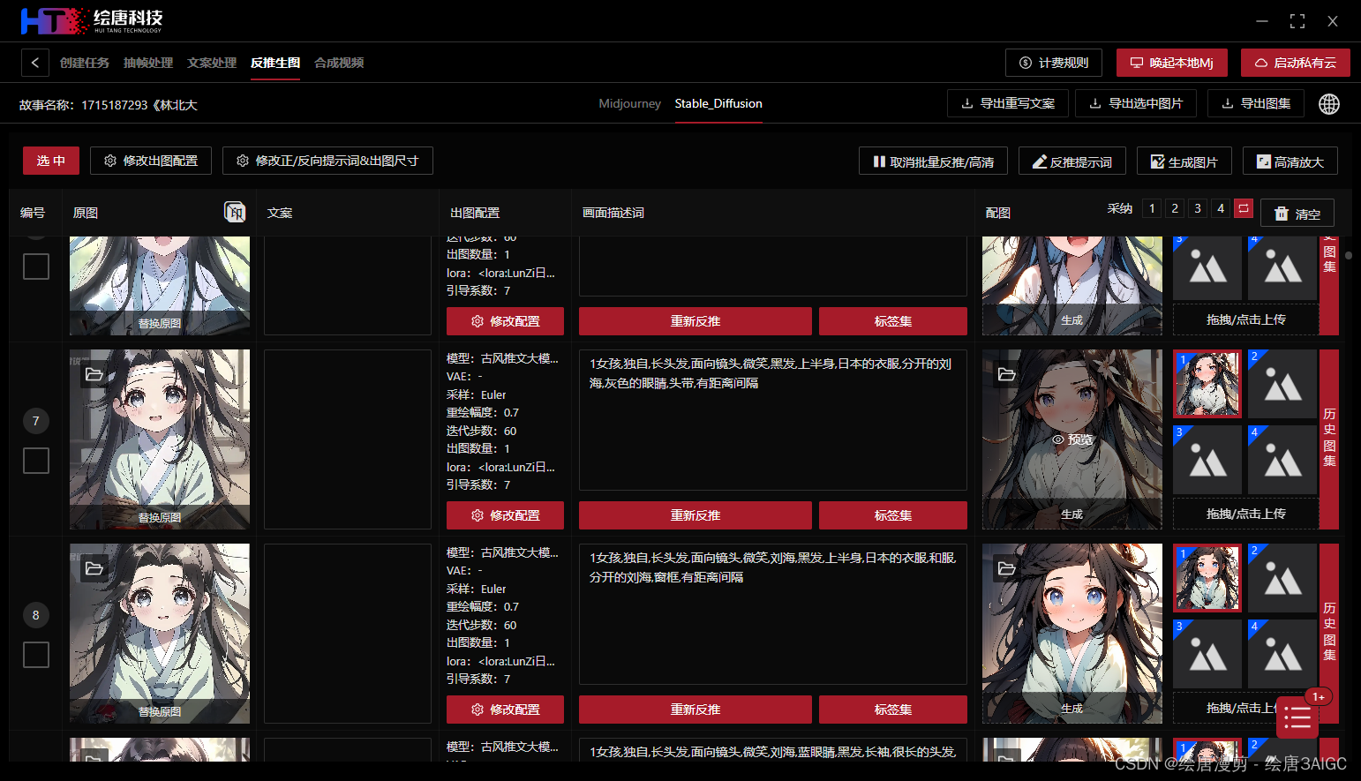This screenshot has height=781, width=1361.
Task: Tick the checkbox for row 7
Action: click(36, 461)
